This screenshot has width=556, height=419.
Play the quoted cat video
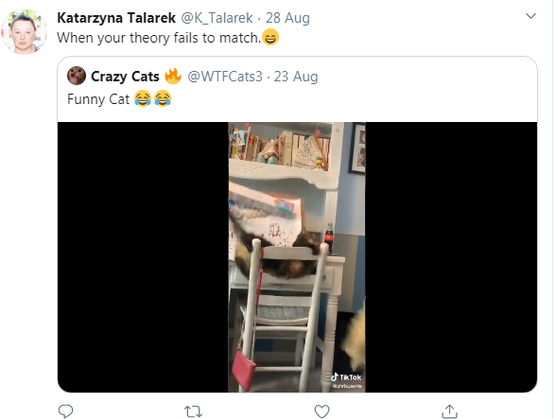pos(297,257)
